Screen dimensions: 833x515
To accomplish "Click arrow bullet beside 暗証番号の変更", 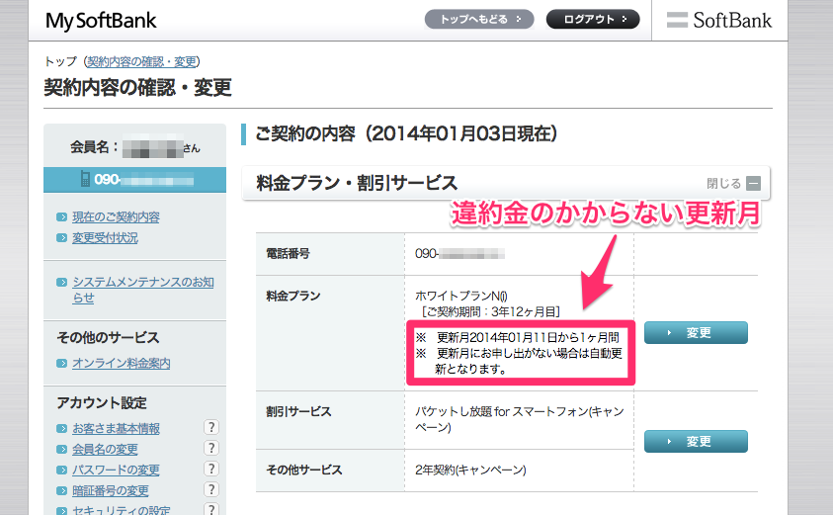I will click(61, 490).
